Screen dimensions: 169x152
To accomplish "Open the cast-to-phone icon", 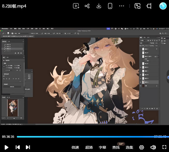I will pos(110,6).
